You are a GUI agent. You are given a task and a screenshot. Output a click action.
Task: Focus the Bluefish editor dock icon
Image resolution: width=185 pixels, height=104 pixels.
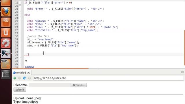coord(6,54)
